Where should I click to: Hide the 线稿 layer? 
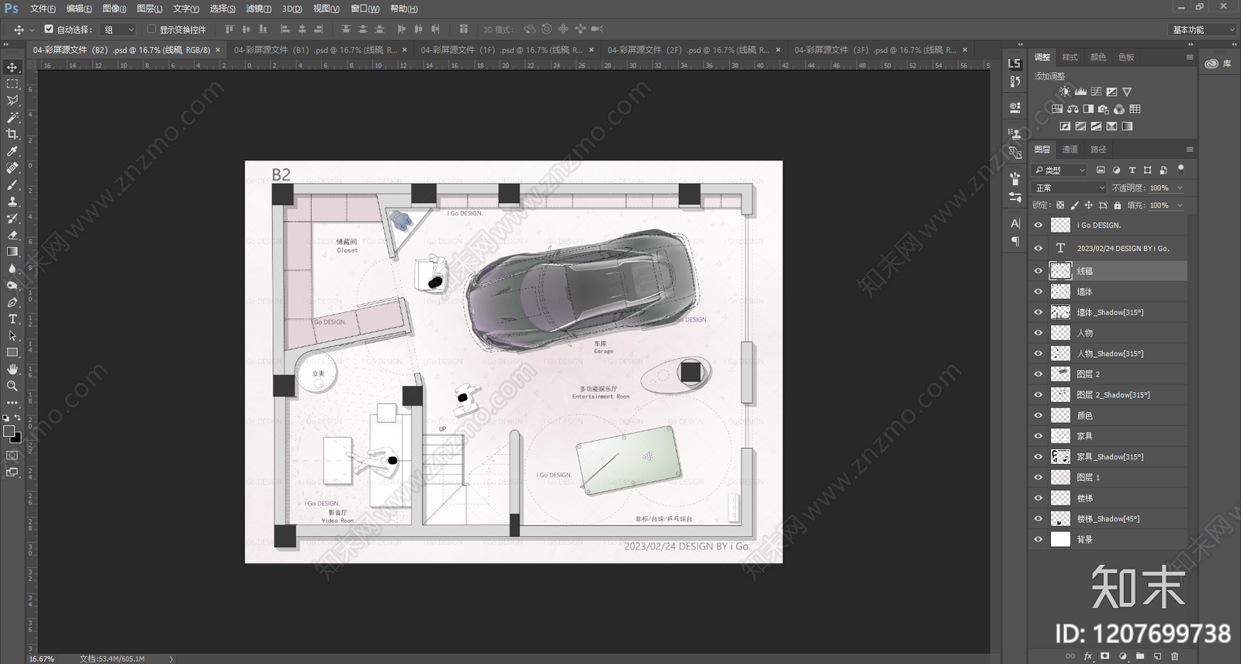pyautogui.click(x=1039, y=271)
